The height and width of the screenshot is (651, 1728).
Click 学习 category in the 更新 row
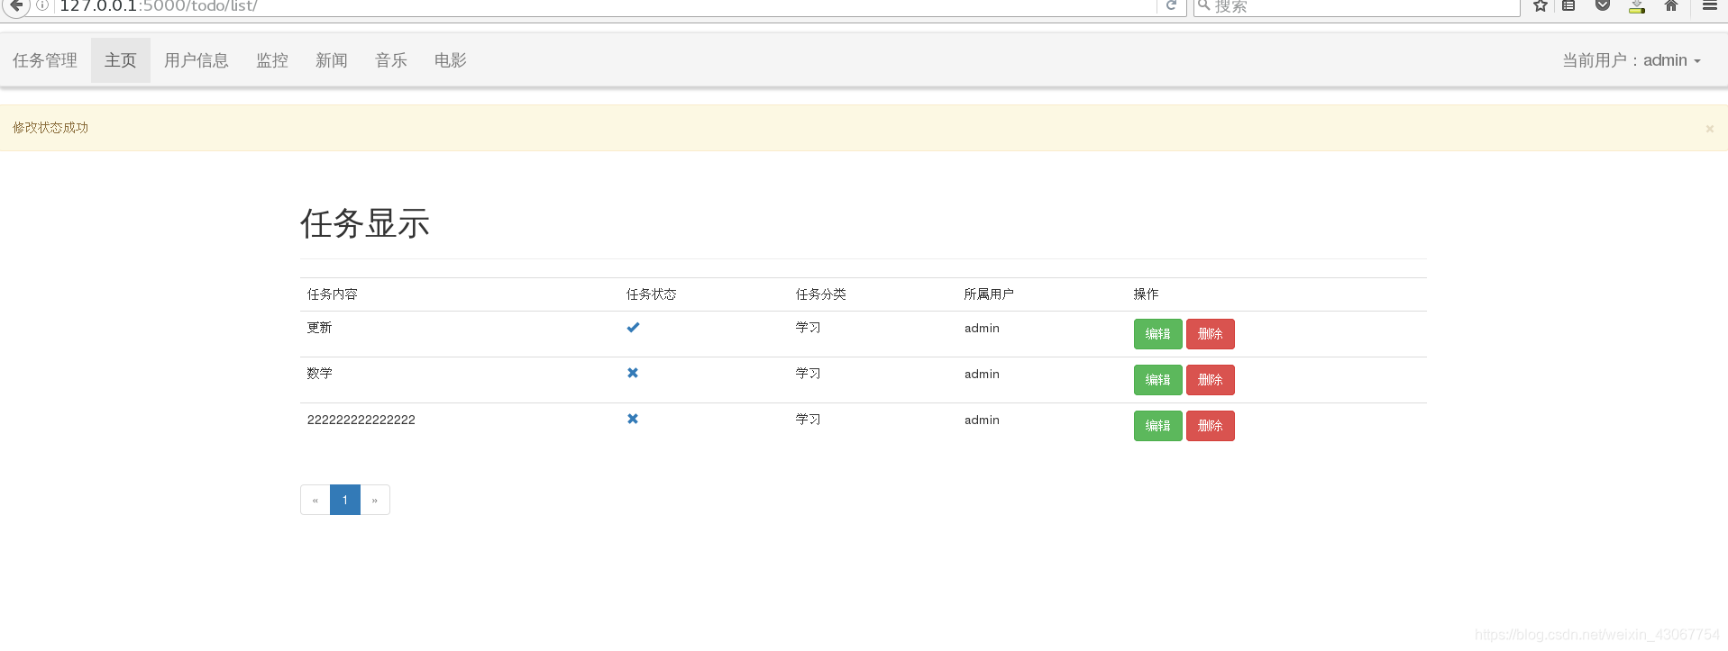pyautogui.click(x=809, y=328)
